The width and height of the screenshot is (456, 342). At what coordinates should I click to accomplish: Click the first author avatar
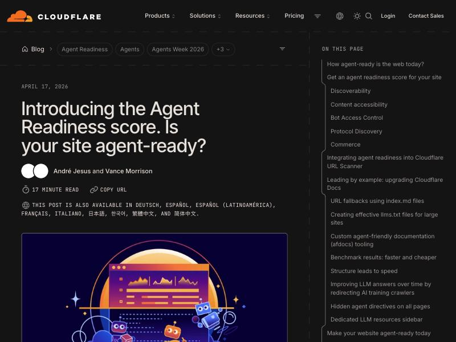click(x=28, y=171)
